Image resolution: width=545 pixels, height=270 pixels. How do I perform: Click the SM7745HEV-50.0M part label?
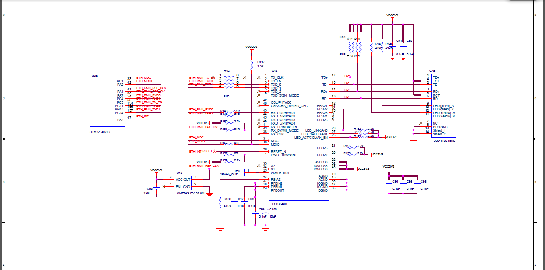191,193
